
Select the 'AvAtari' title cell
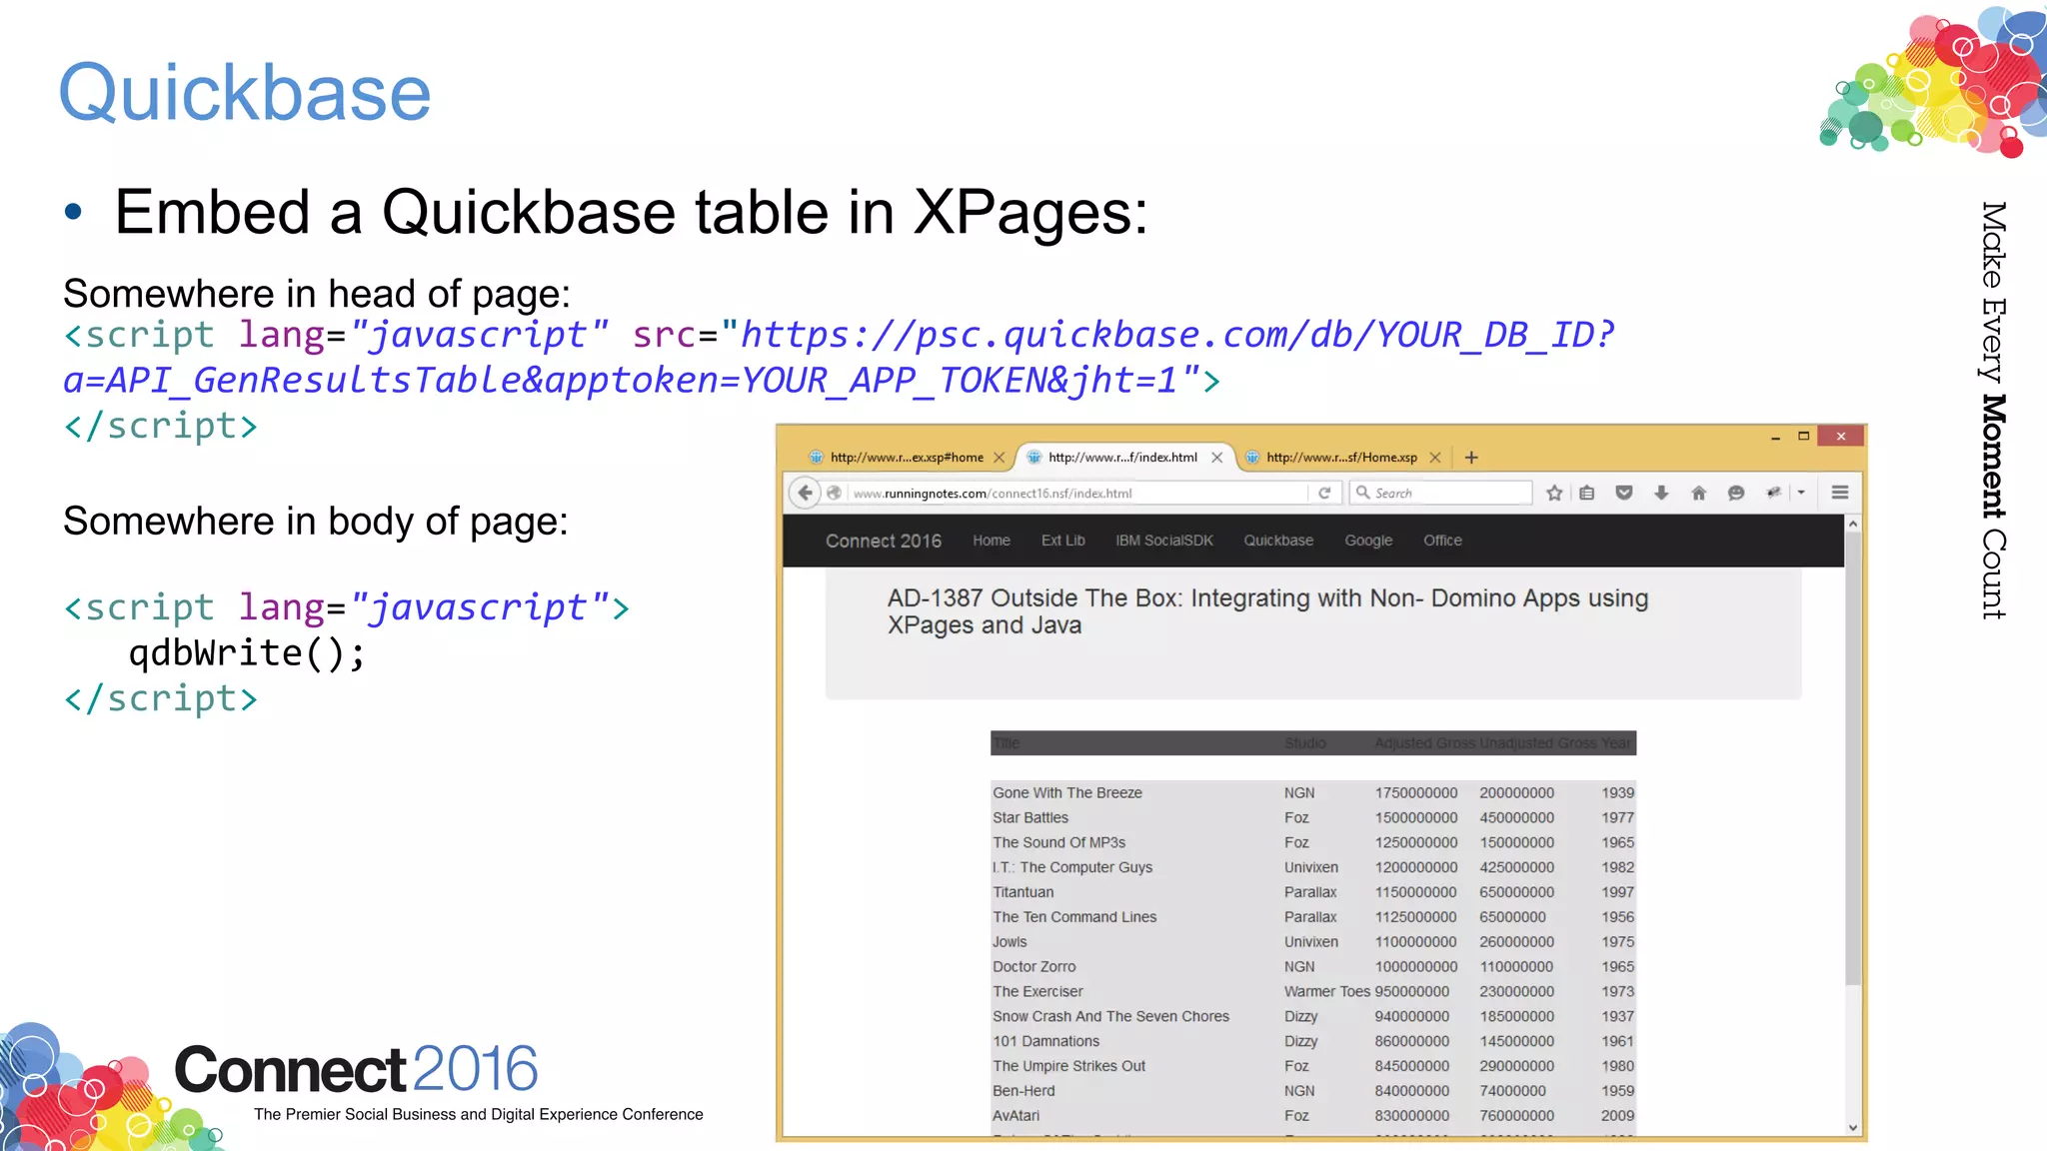1016,1116
